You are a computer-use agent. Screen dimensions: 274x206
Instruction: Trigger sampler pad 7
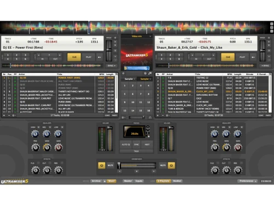coord(141,94)
